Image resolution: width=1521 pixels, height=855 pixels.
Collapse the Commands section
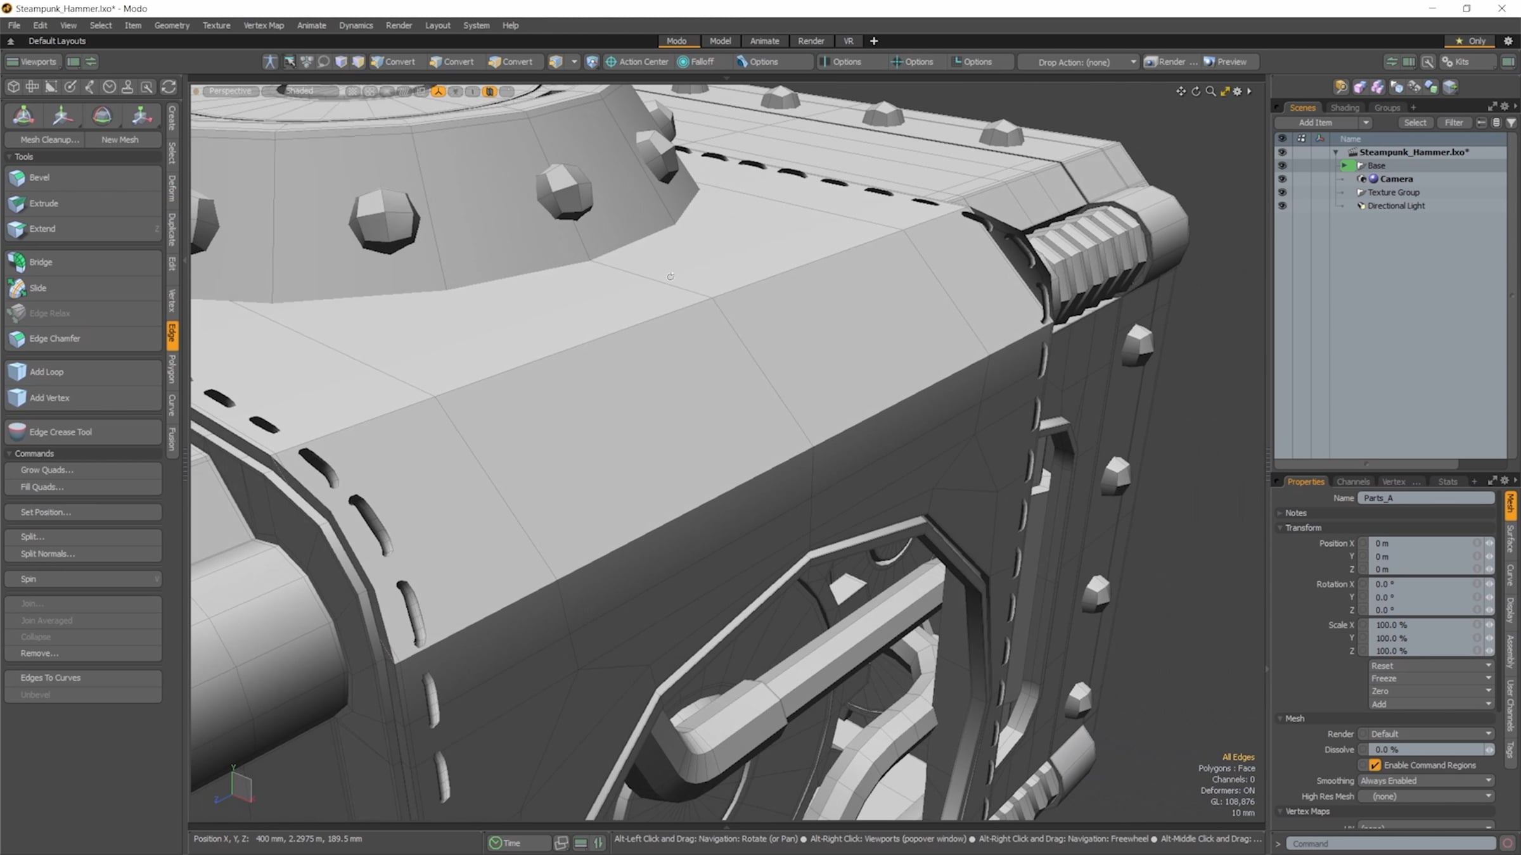pos(10,453)
